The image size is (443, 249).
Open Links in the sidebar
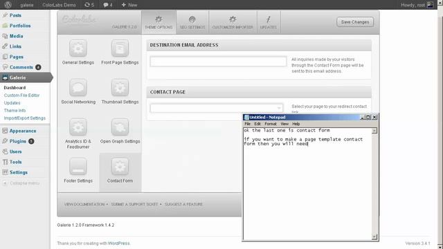[x=15, y=46]
